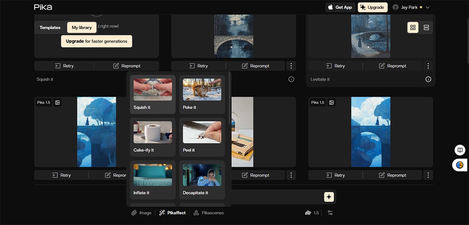Click the Image attach option
The height and width of the screenshot is (225, 469).
click(141, 213)
